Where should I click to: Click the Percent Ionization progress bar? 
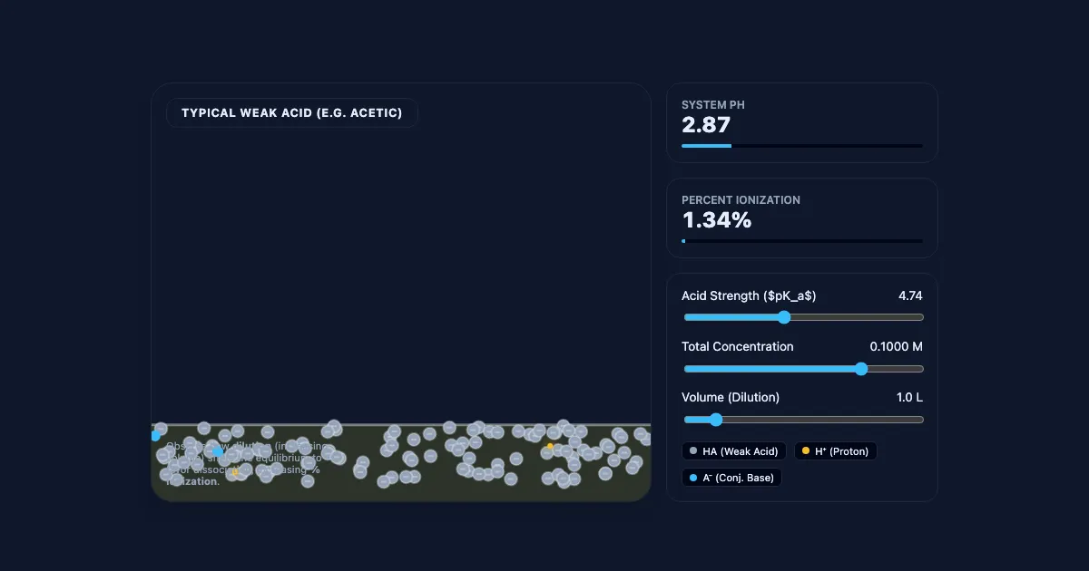802,241
